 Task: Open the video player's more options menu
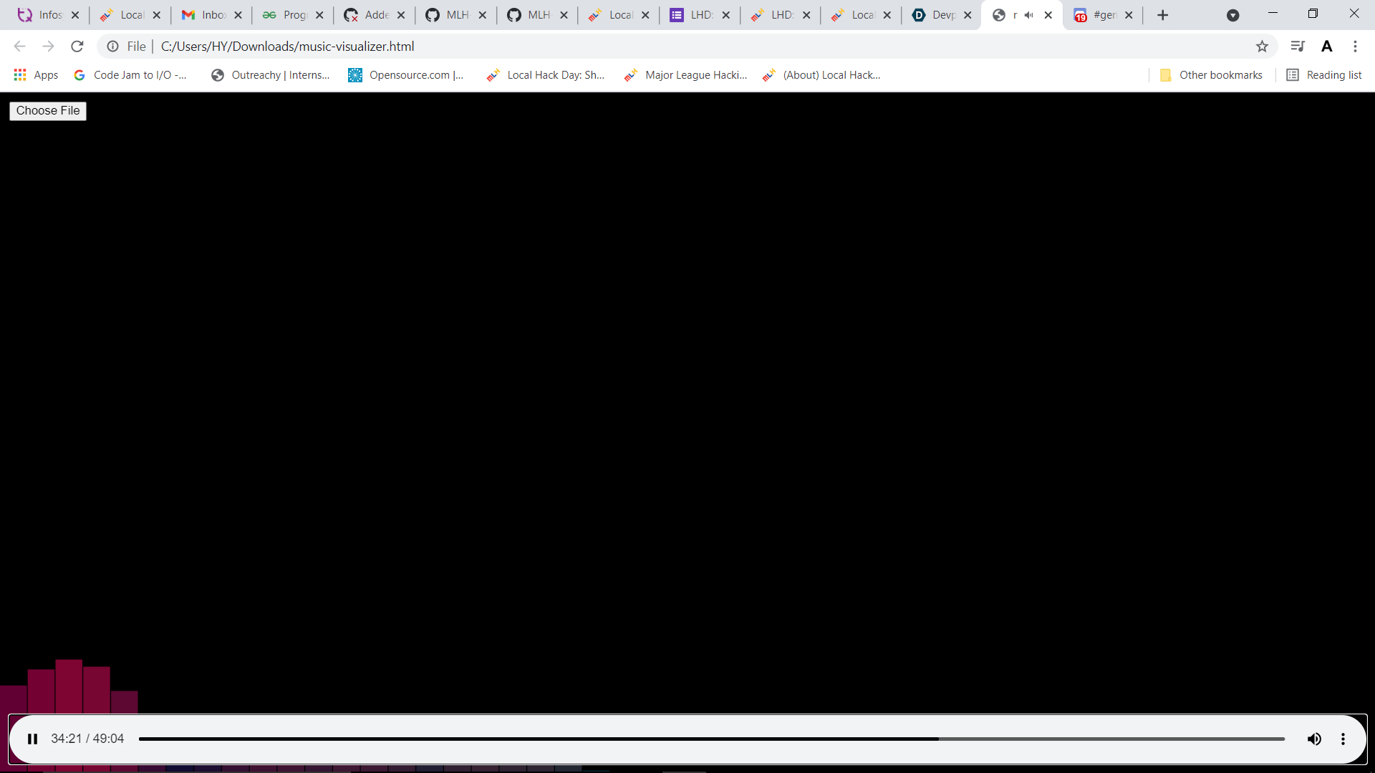tap(1343, 739)
